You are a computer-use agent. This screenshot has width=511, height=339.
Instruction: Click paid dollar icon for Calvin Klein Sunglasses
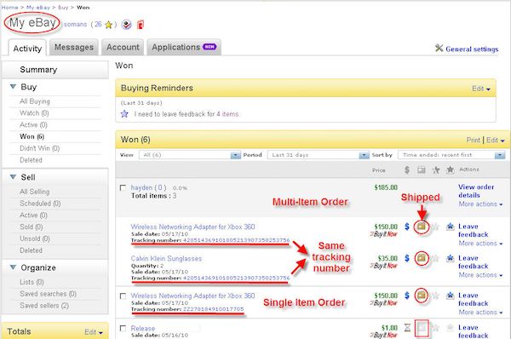tap(407, 258)
